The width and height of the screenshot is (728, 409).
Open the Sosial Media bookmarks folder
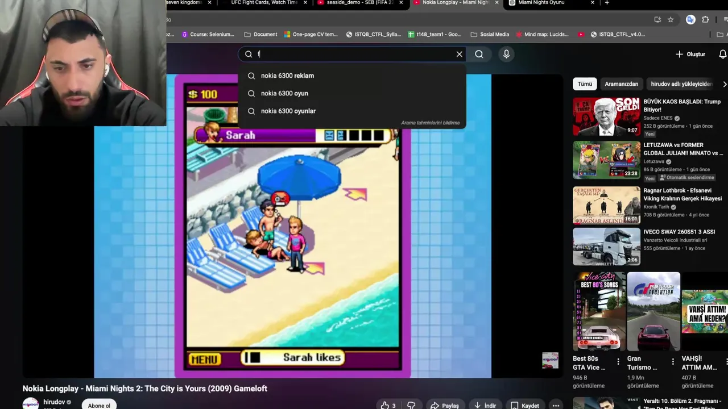(x=490, y=34)
